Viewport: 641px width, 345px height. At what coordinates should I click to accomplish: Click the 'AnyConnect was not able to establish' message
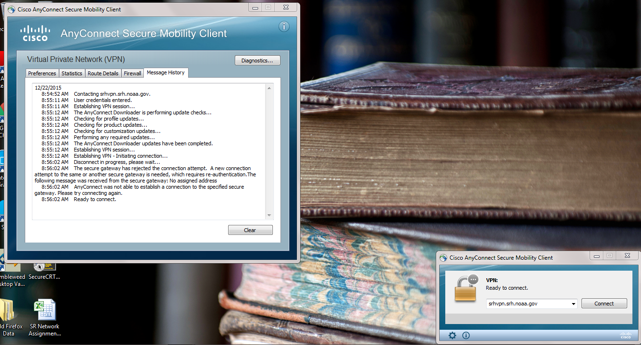pyautogui.click(x=140, y=190)
